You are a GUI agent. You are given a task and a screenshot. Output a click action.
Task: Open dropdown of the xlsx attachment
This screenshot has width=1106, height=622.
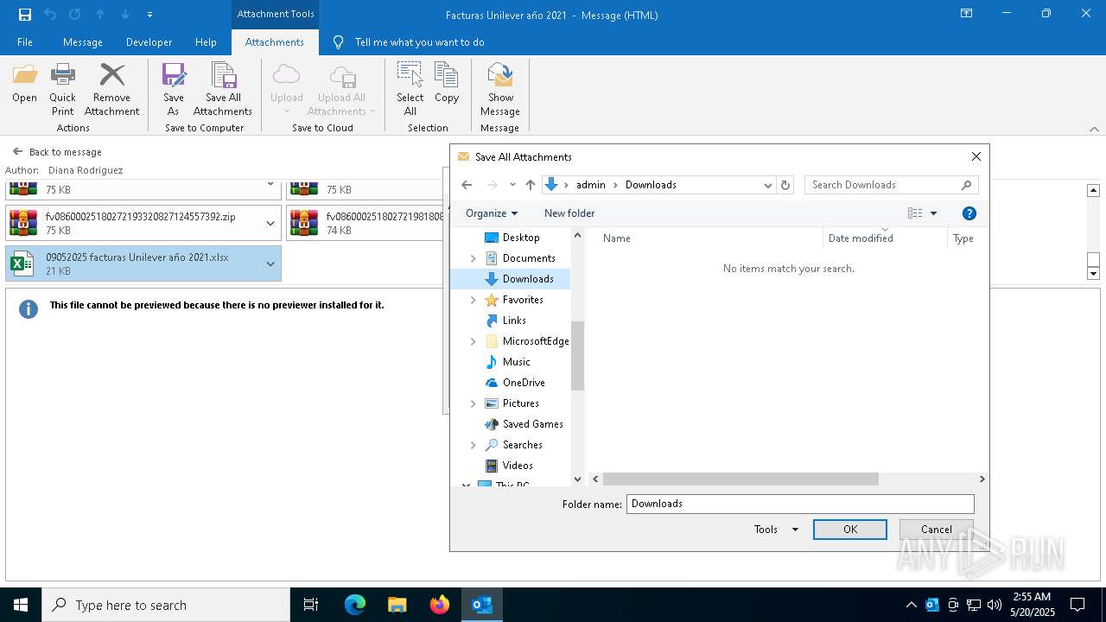pyautogui.click(x=270, y=264)
